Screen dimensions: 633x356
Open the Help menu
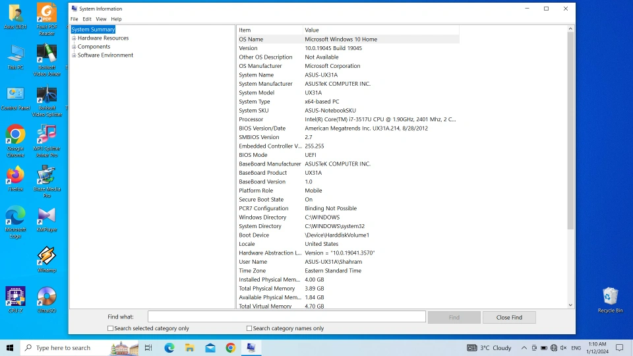[x=116, y=19]
